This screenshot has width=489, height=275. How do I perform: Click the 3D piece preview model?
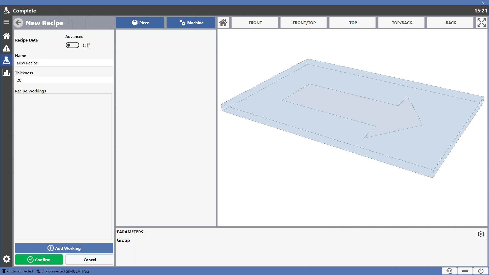pyautogui.click(x=352, y=118)
